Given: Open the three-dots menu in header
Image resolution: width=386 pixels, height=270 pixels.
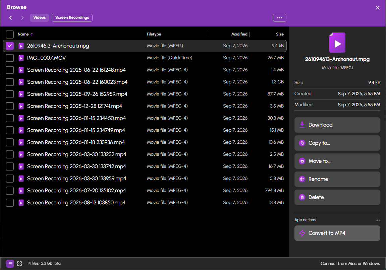Looking at the screenshot, I should pyautogui.click(x=279, y=18).
